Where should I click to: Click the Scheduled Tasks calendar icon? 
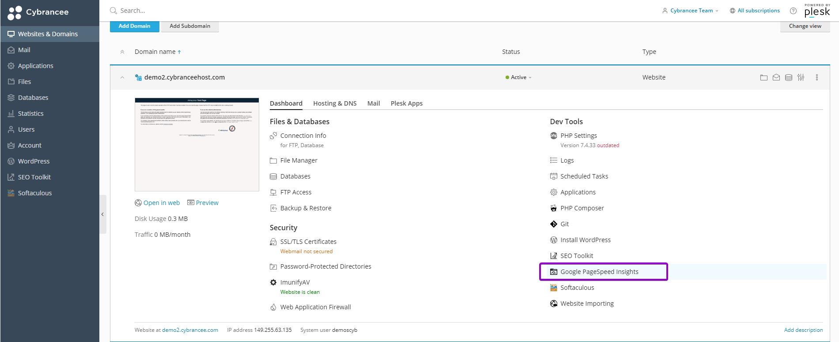pos(553,176)
